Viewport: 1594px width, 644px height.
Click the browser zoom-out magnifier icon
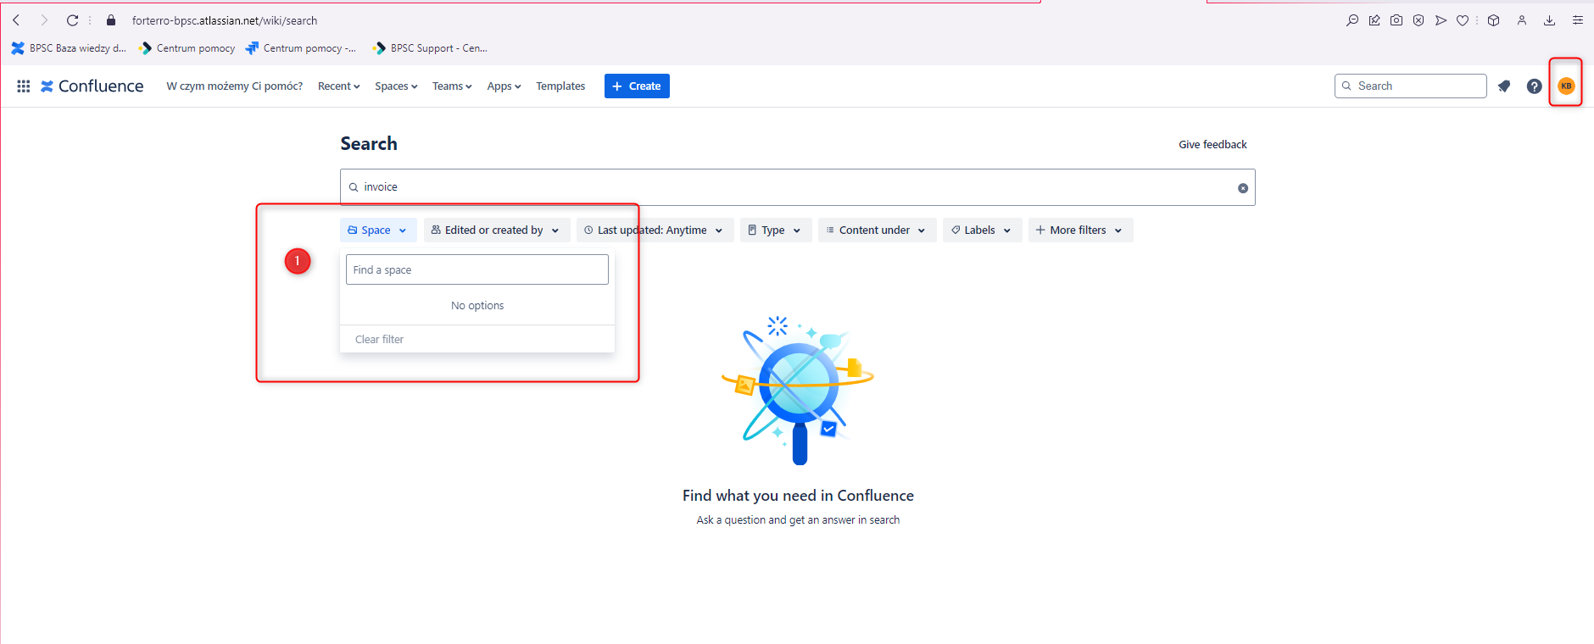[1352, 20]
